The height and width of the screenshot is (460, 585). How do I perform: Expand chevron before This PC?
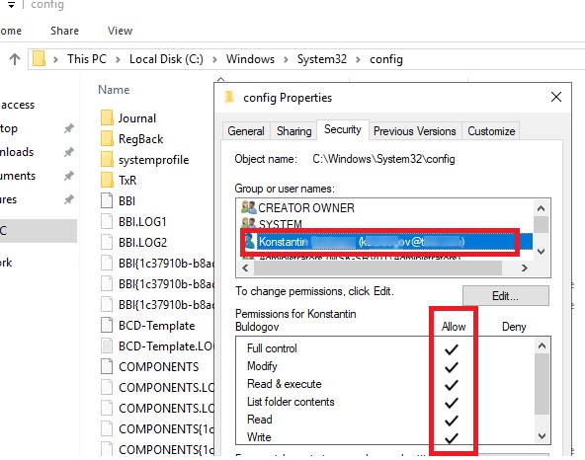(55, 59)
